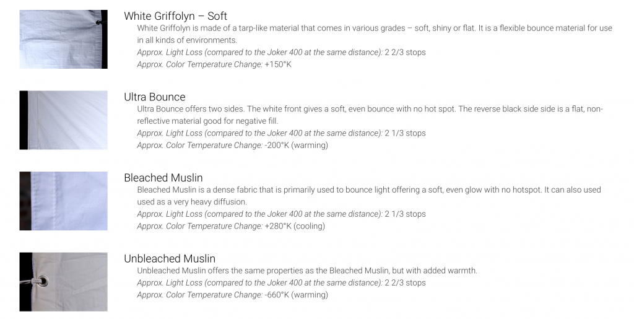Viewport: 634px width, 319px height.
Task: Click the "+280°K (cooling)" color temperature line
Action: click(230, 226)
